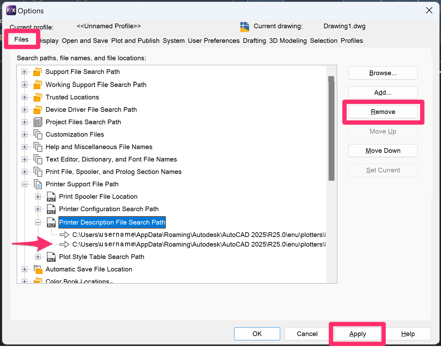This screenshot has width=441, height=359.
Task: Switch to the Plot and Publish tab
Action: (135, 41)
